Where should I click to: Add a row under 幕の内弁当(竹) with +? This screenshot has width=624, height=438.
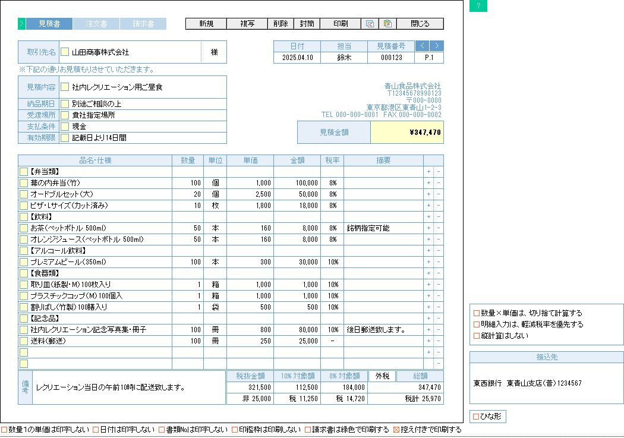[x=427, y=182]
